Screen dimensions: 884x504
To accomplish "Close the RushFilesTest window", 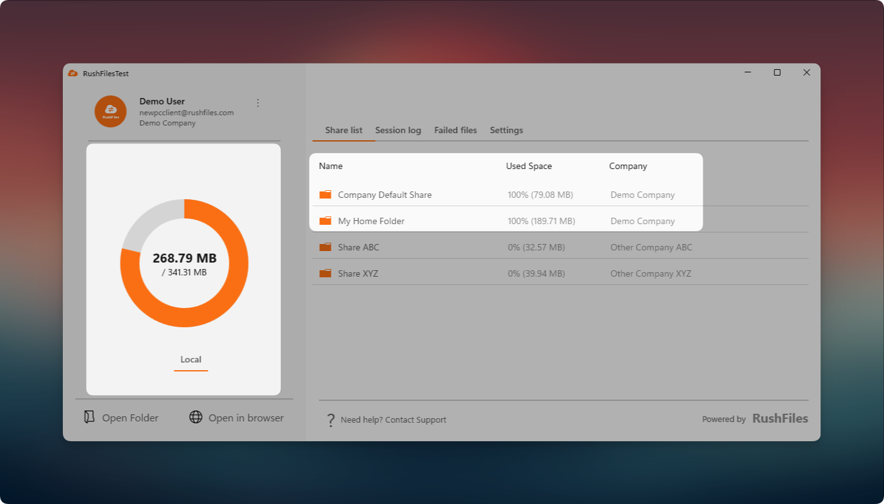I will [806, 72].
